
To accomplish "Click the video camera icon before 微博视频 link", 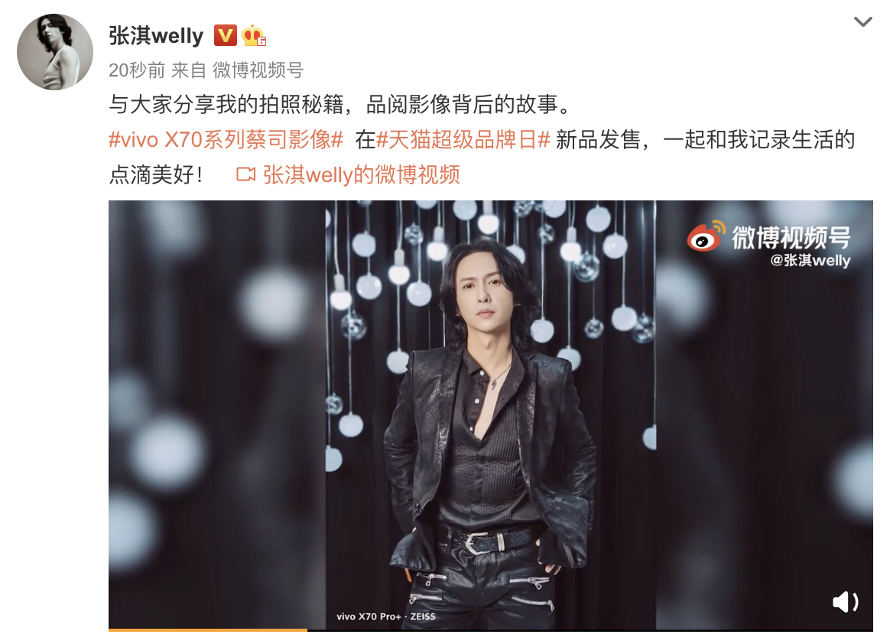I will [245, 175].
